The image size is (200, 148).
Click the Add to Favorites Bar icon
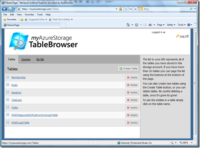point(22,19)
